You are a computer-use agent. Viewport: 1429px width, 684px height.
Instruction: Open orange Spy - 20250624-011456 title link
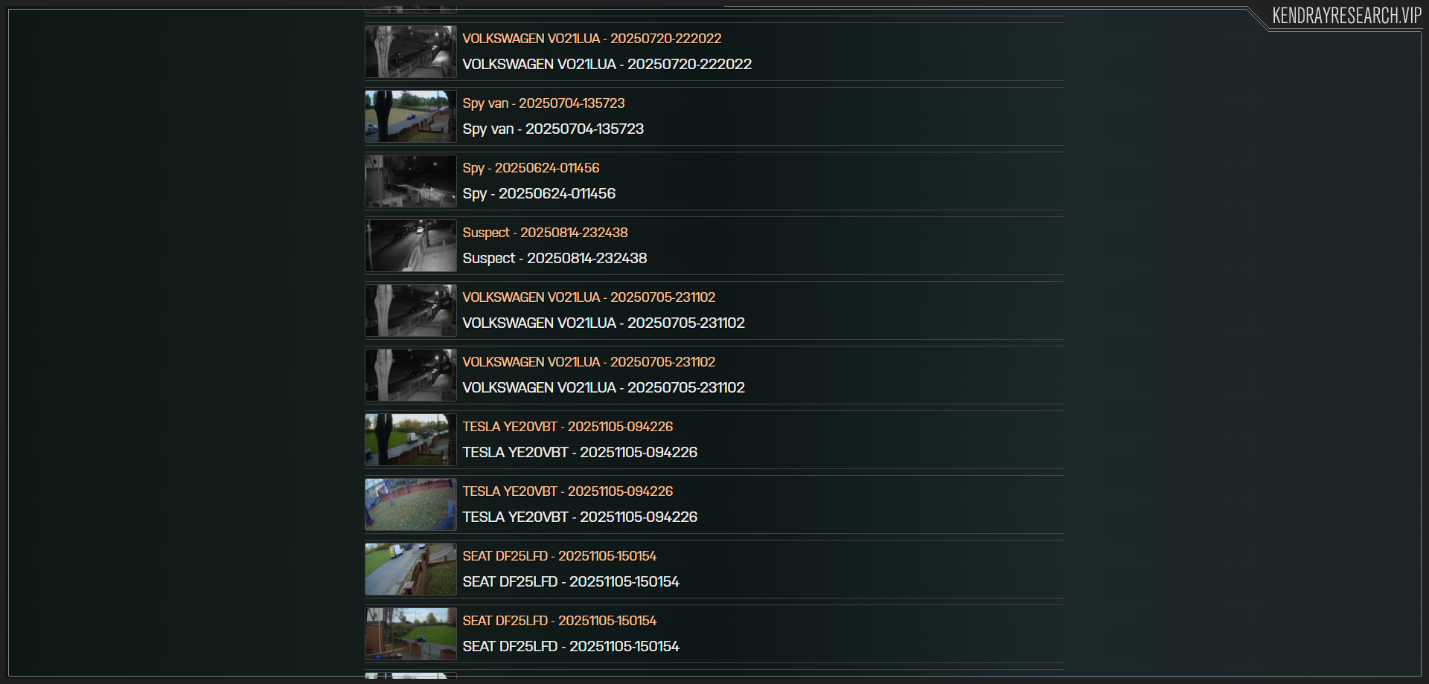pyautogui.click(x=531, y=168)
